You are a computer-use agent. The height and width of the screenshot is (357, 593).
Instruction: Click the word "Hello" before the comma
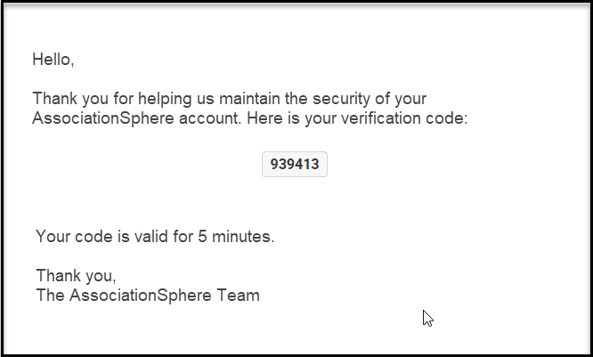click(52, 60)
